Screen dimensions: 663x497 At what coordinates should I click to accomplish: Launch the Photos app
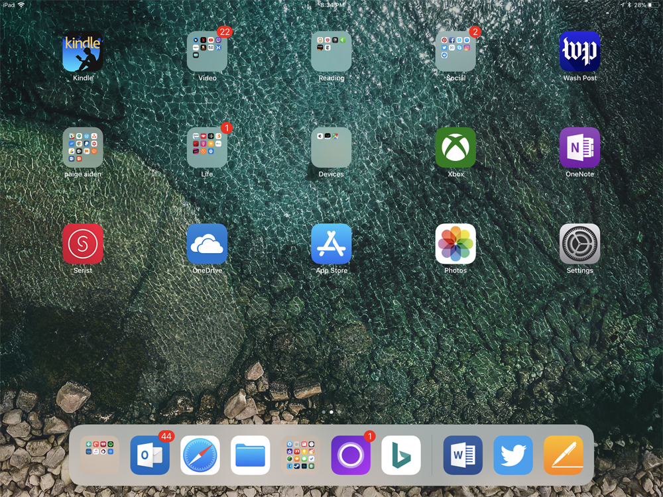(x=455, y=244)
